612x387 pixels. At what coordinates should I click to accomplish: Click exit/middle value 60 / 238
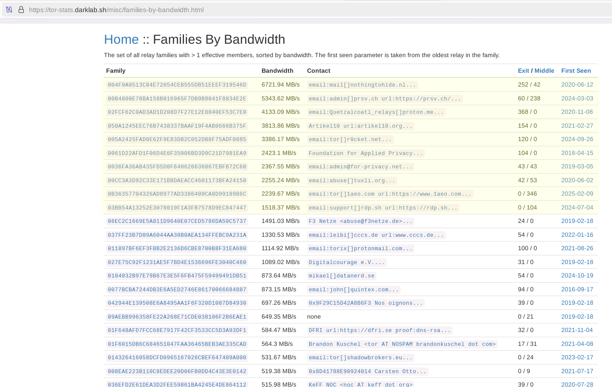(529, 99)
